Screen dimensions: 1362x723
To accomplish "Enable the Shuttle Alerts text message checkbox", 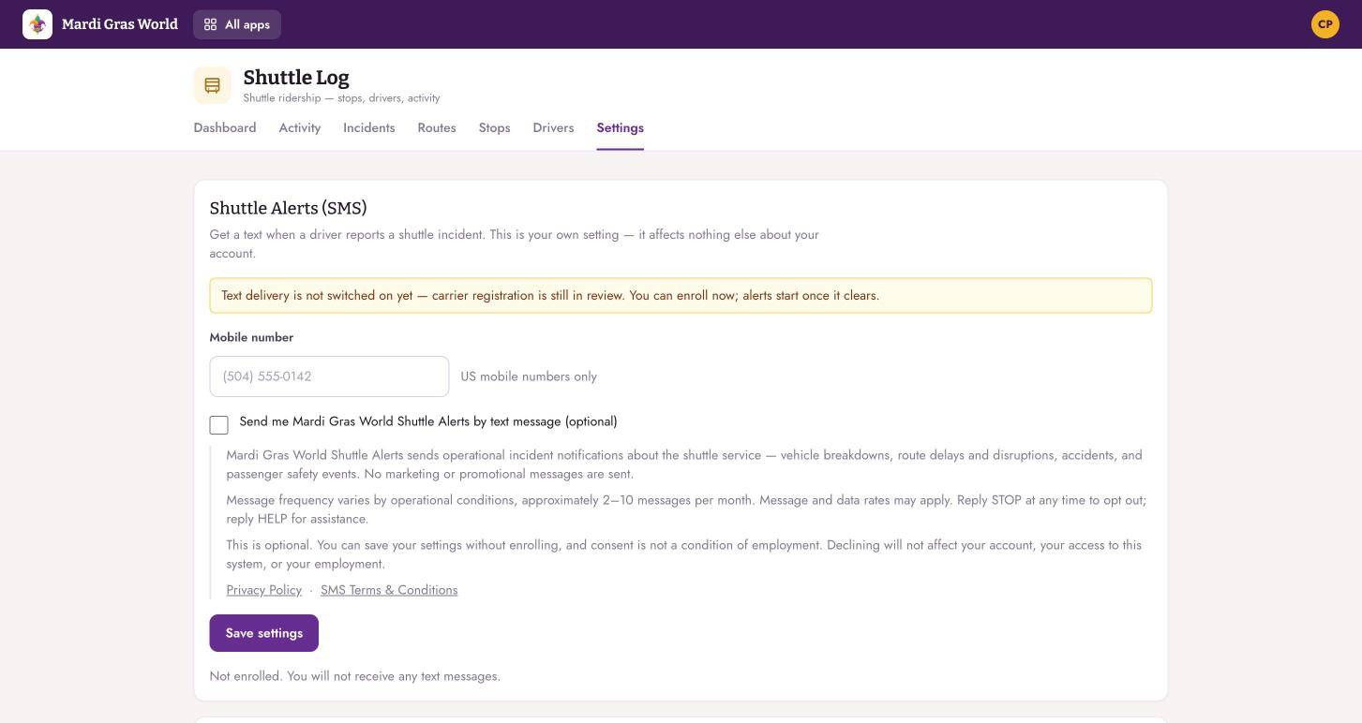I will 219,425.
